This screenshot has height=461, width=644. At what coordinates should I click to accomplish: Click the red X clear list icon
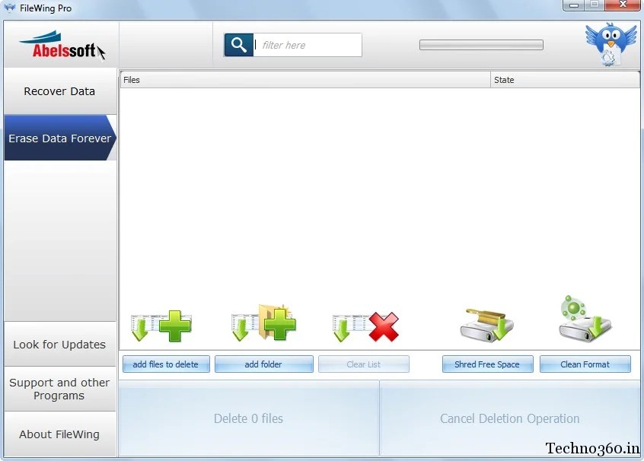pos(365,327)
